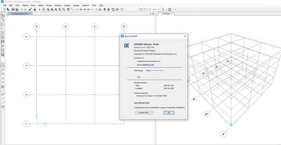Open the File menu
The image size is (281, 145).
tap(5, 5)
